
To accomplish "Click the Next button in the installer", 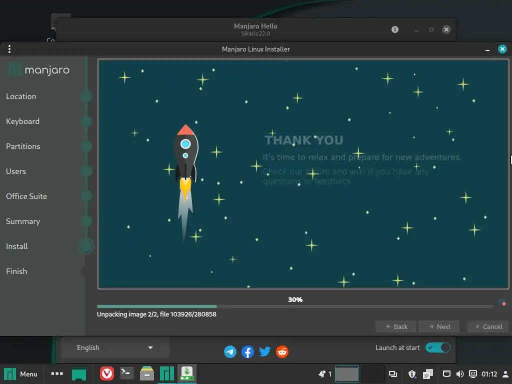I will [x=439, y=326].
